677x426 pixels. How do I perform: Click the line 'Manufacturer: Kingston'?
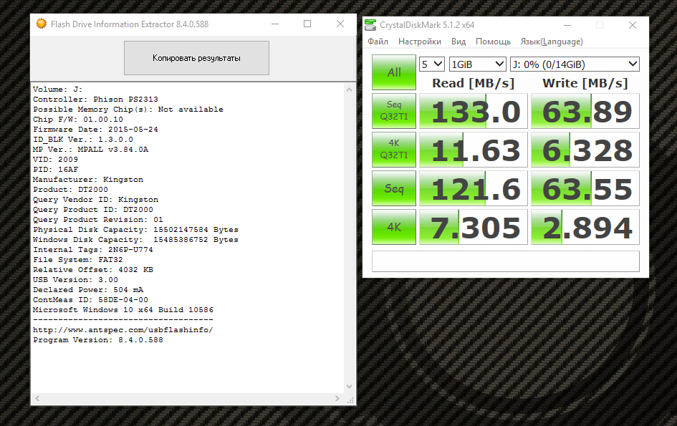(x=88, y=180)
